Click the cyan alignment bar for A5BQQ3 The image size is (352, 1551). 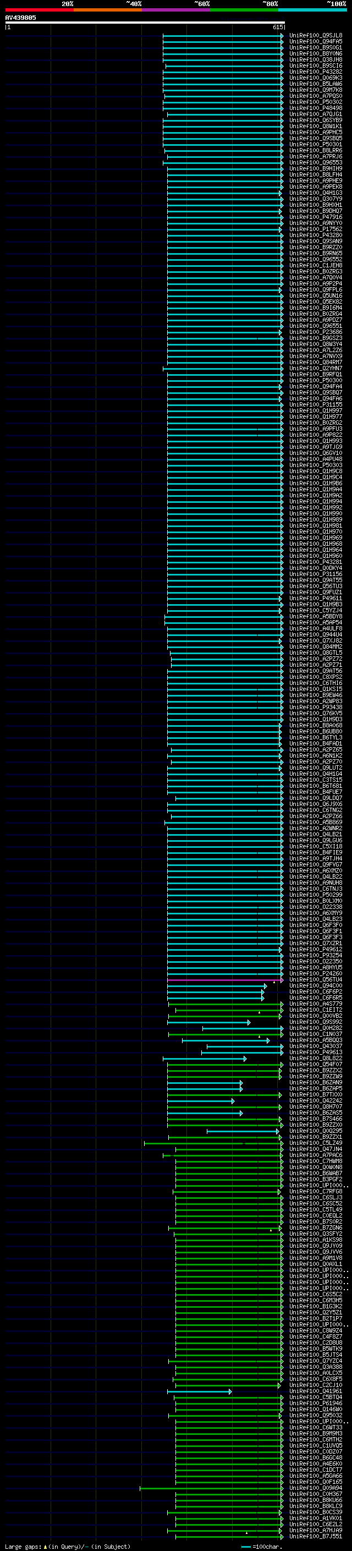point(226,1040)
